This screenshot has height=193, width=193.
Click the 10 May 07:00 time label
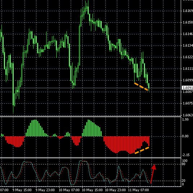[x=69, y=190]
